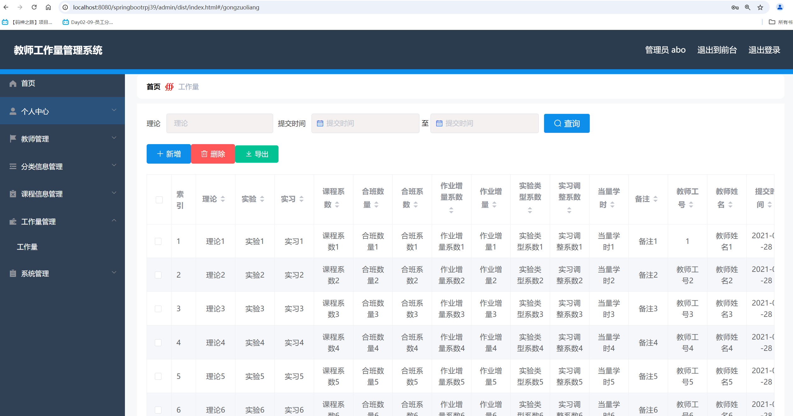This screenshot has width=793, height=416.
Task: Click the calendar icon in first 提交时间 field
Action: [x=320, y=123]
